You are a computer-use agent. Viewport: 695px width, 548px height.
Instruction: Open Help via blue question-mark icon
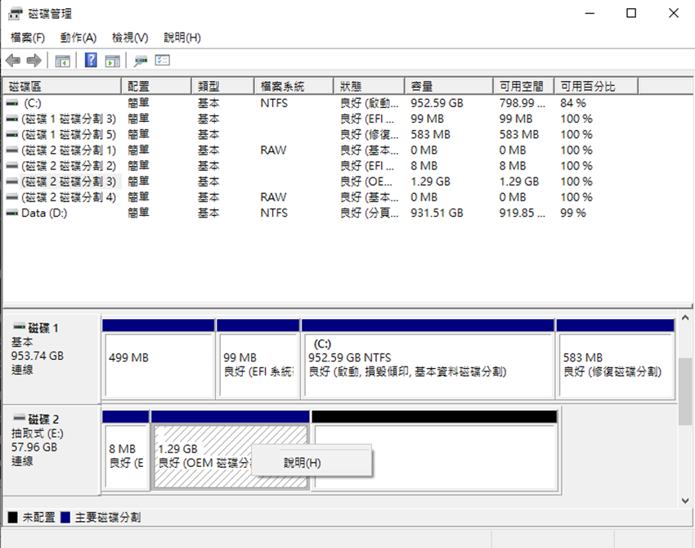[x=91, y=60]
